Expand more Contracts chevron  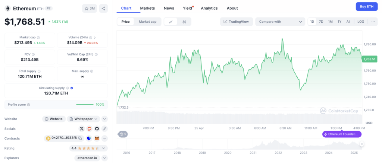pyautogui.click(x=104, y=138)
